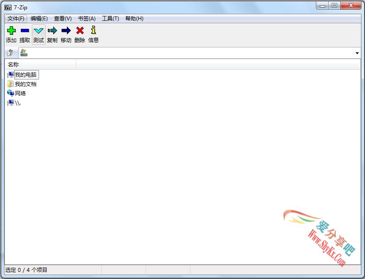Sort by the Name (名称) column header
The image size is (365, 279).
coord(40,65)
